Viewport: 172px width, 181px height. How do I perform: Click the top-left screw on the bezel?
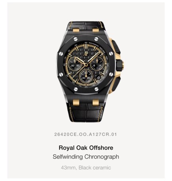75,39
